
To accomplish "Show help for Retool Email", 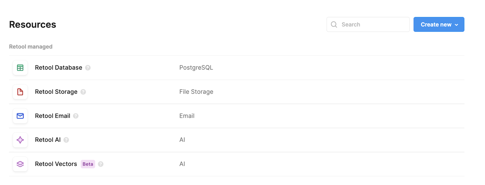I will (x=76, y=116).
